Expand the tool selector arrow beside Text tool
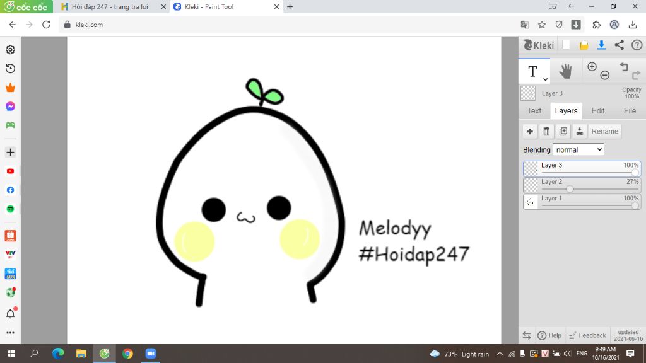Screen dimensions: 646x363 [545, 79]
